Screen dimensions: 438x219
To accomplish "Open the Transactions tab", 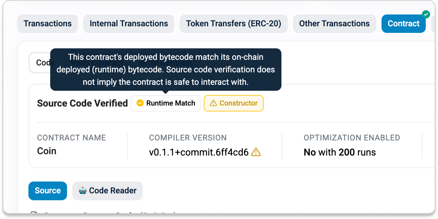I will click(x=48, y=24).
